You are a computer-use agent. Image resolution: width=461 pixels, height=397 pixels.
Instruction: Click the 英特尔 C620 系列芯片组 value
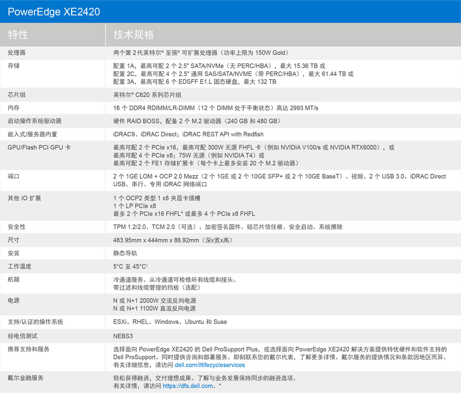pyautogui.click(x=148, y=95)
